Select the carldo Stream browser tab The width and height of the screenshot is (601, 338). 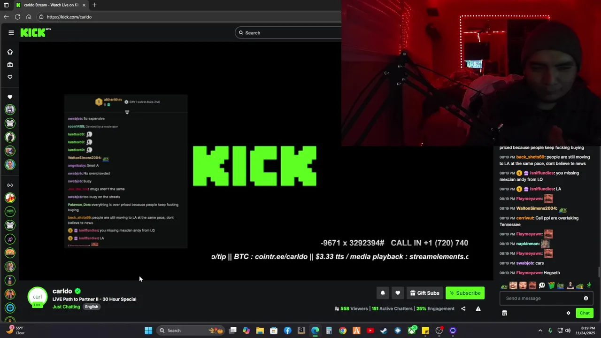pos(50,5)
